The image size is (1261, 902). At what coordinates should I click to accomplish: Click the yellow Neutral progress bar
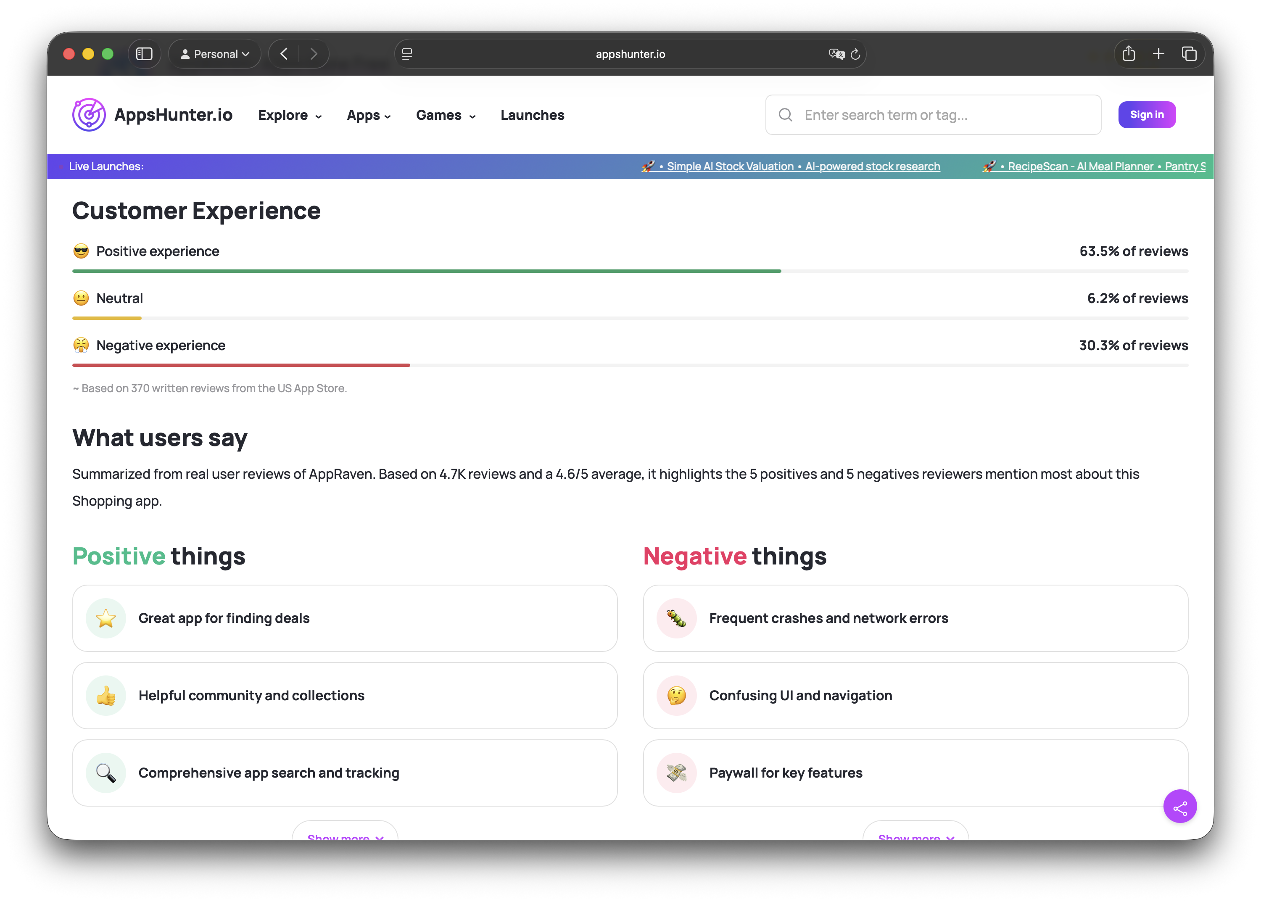pyautogui.click(x=107, y=318)
